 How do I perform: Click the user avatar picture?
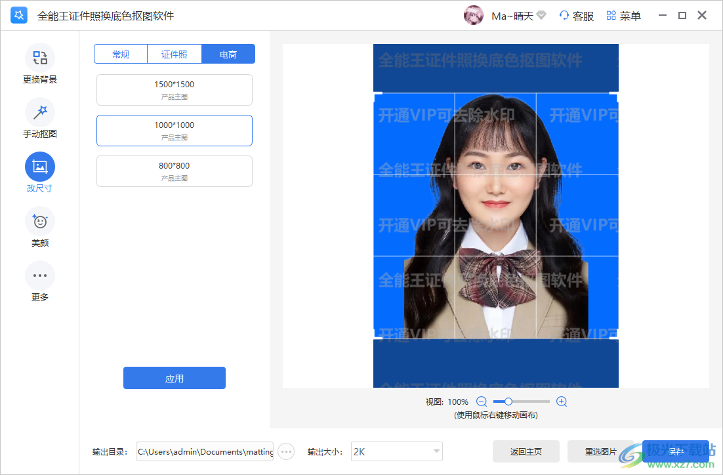[x=474, y=15]
